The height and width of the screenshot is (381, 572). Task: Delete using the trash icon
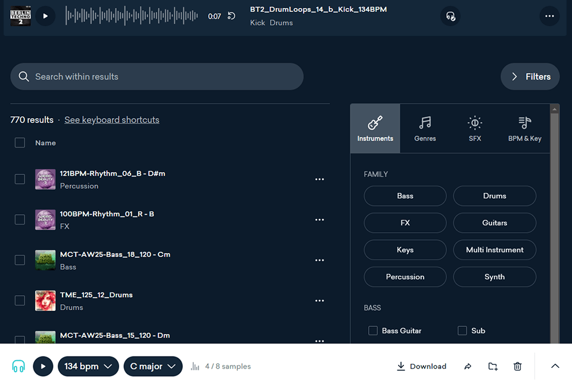pyautogui.click(x=517, y=367)
